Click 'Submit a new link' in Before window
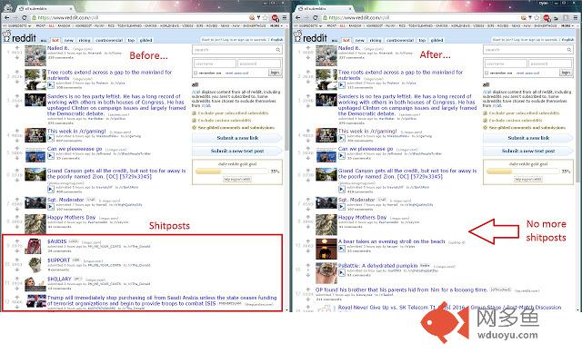The width and height of the screenshot is (582, 363). pos(236,138)
